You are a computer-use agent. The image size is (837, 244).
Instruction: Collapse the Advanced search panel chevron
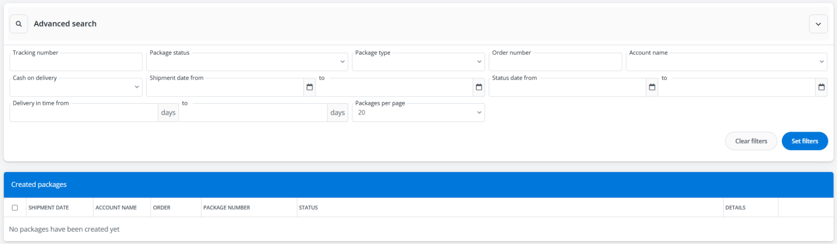coord(818,24)
